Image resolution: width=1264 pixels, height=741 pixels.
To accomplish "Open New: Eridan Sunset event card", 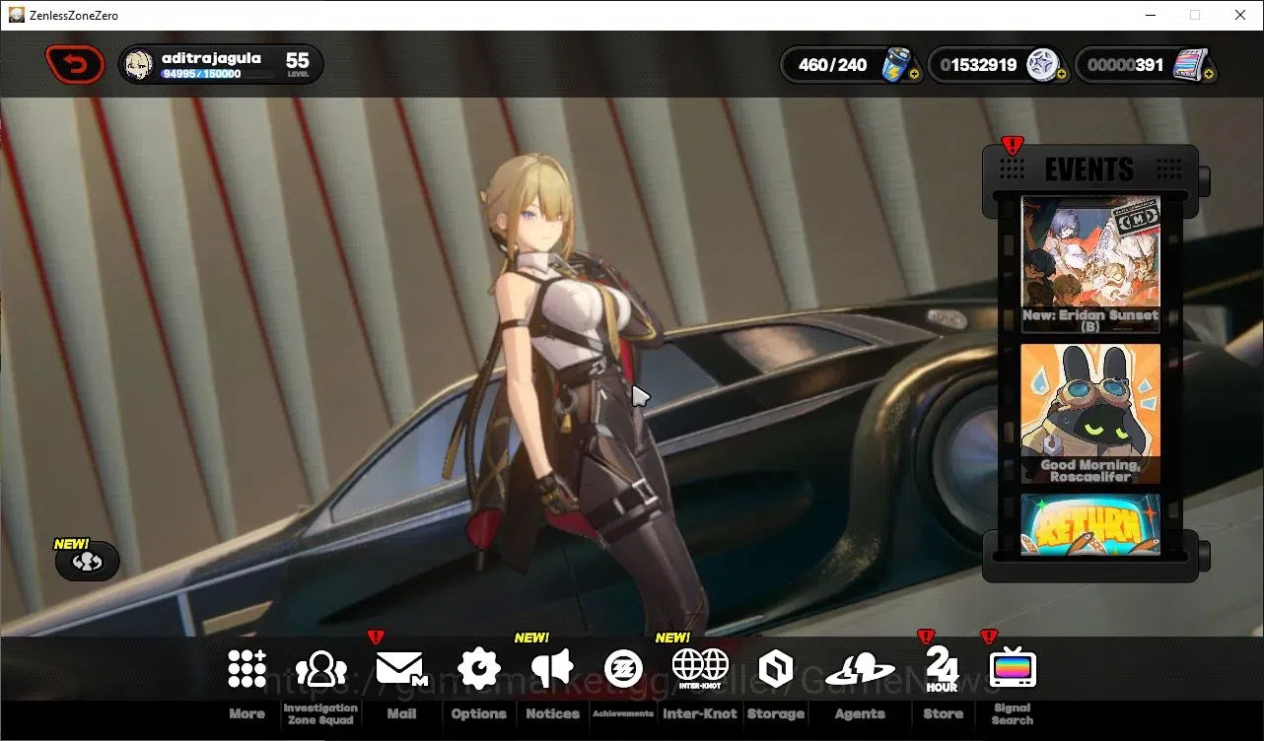I will [x=1090, y=264].
